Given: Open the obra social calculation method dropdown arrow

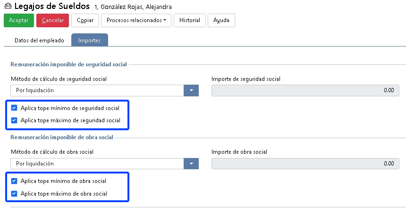Looking at the screenshot, I should pyautogui.click(x=191, y=164).
